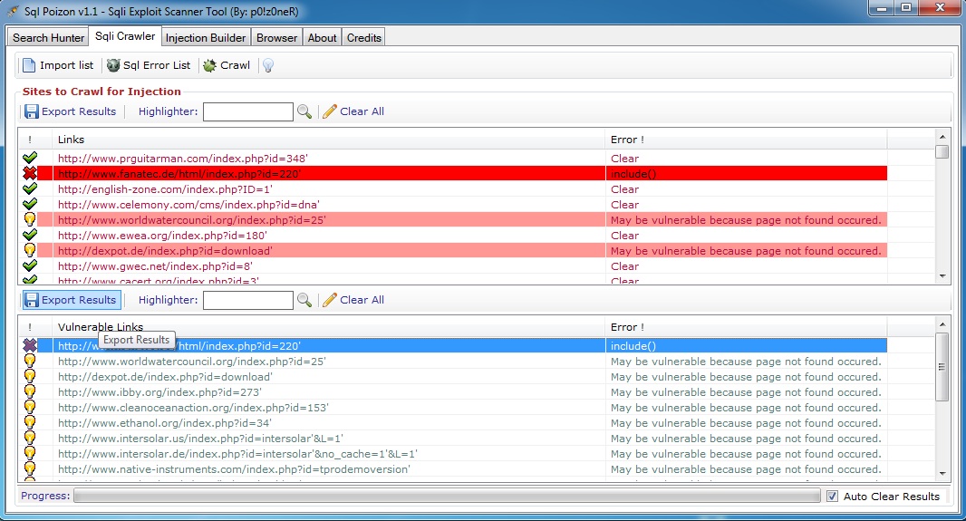The image size is (966, 521).
Task: Select the english-zone.com link row
Action: click(x=165, y=189)
